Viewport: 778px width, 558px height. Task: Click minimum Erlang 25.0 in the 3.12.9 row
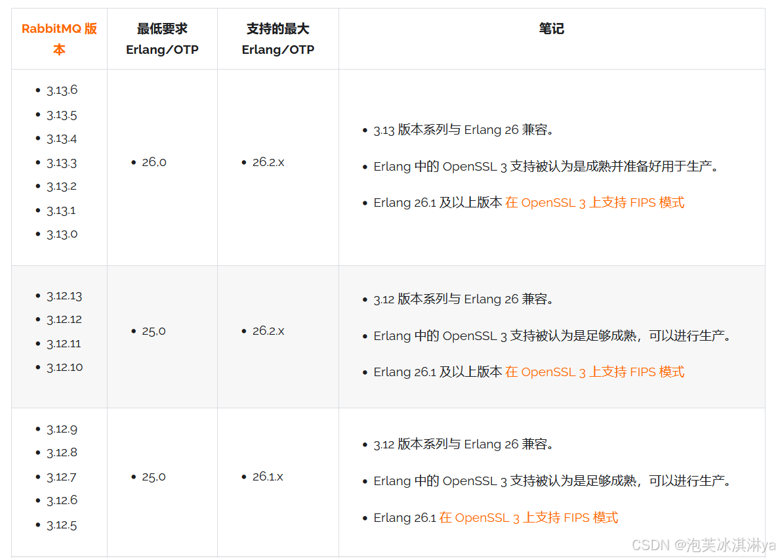(154, 477)
